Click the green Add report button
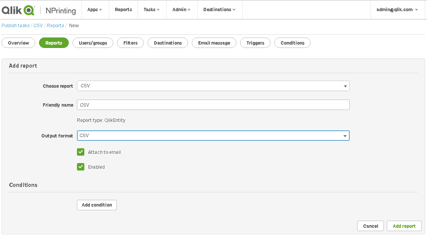 [404, 226]
